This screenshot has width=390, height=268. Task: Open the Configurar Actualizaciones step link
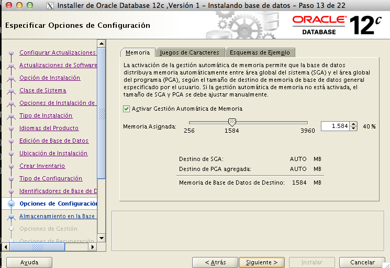pos(58,52)
